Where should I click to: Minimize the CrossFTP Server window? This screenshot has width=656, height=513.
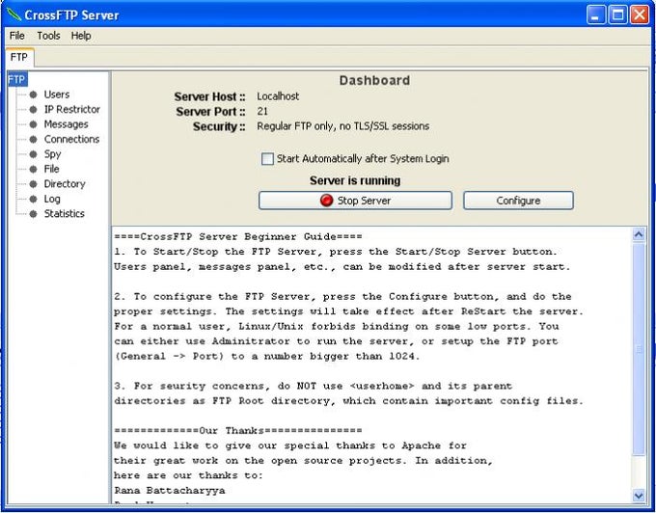click(596, 15)
